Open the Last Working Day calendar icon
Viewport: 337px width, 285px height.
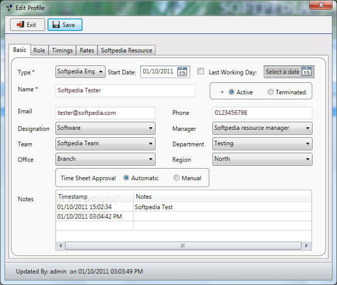click(306, 72)
